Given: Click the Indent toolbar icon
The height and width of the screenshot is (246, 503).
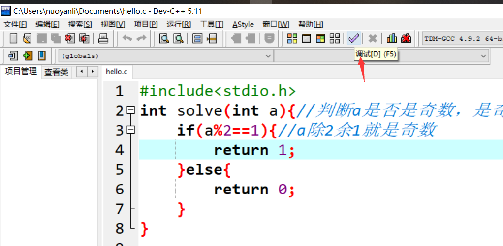Looking at the screenshot, I should (236, 39).
